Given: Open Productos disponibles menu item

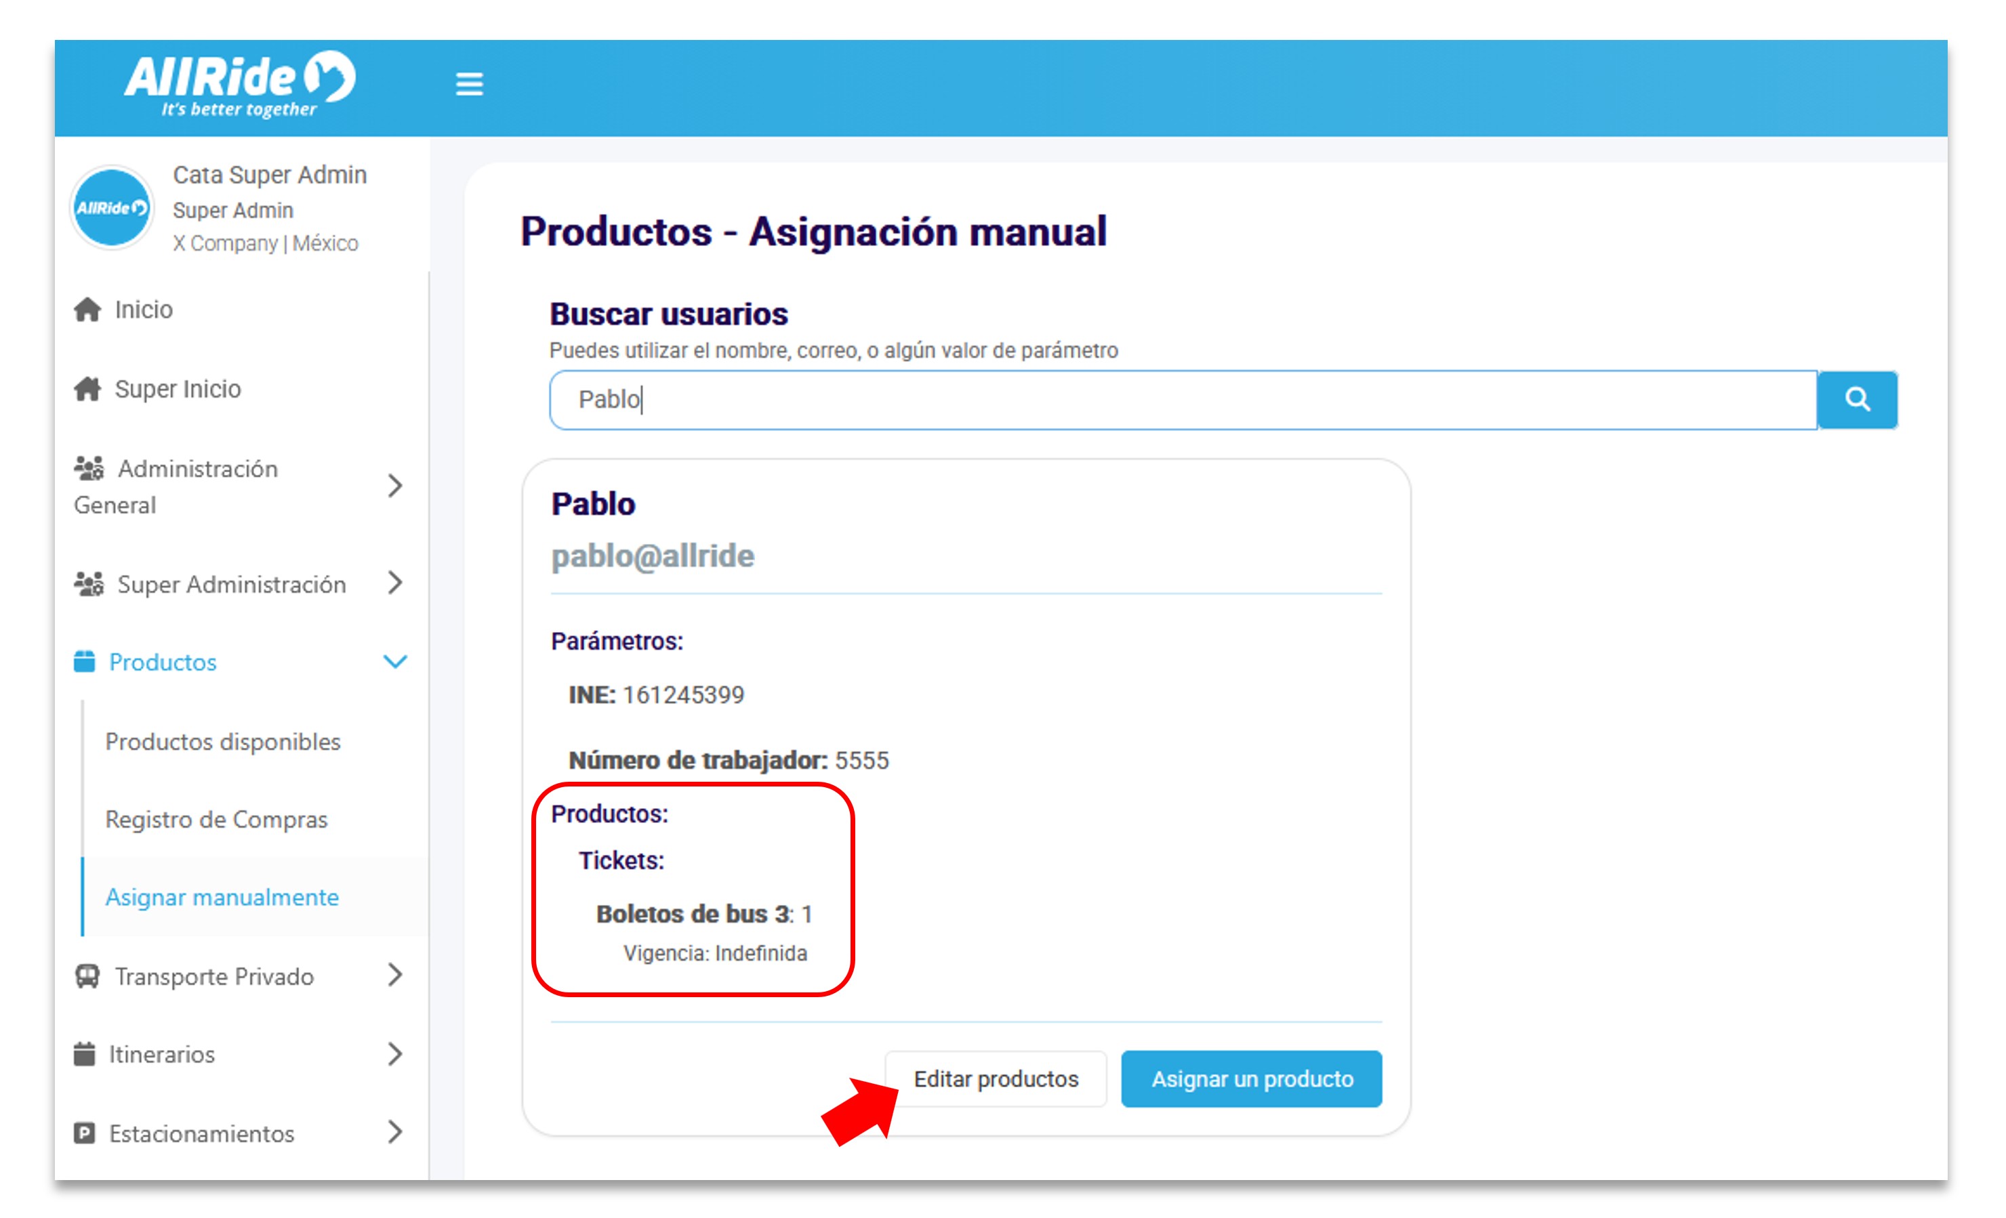Looking at the screenshot, I should pos(222,741).
